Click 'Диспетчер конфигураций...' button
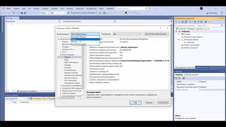The height and width of the screenshot is (127, 226). click(156, 34)
